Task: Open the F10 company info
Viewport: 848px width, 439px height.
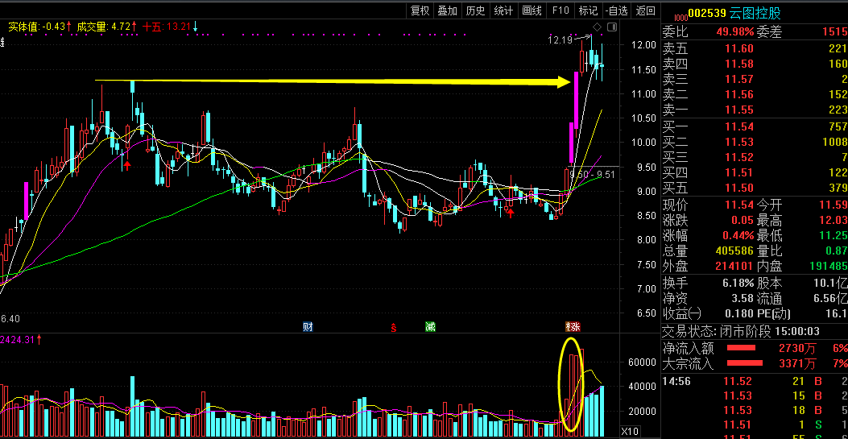Action: [561, 10]
